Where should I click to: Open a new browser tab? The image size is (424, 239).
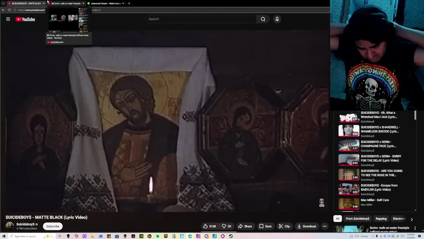point(129,3)
